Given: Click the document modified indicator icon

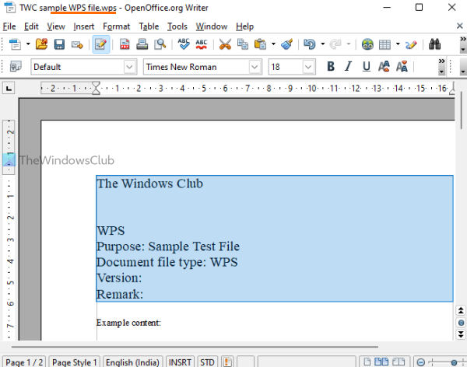Looking at the screenshot, I should (227, 362).
